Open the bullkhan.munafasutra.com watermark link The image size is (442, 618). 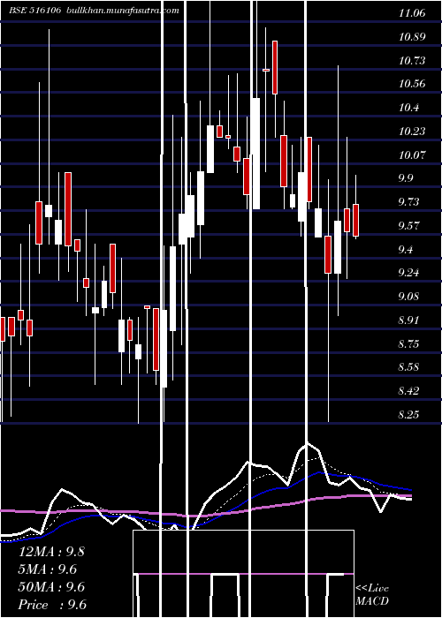(x=123, y=11)
